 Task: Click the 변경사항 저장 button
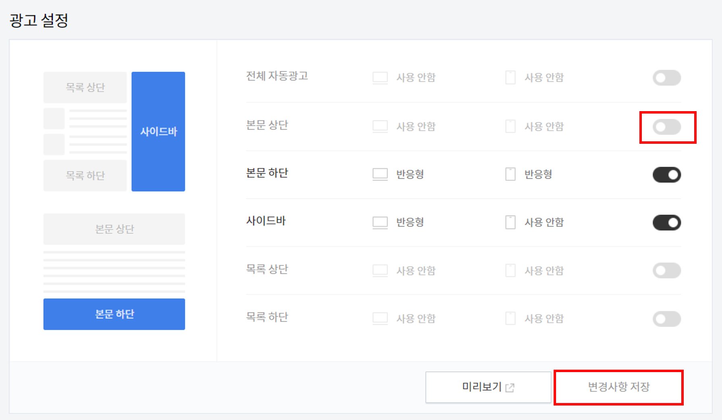618,387
